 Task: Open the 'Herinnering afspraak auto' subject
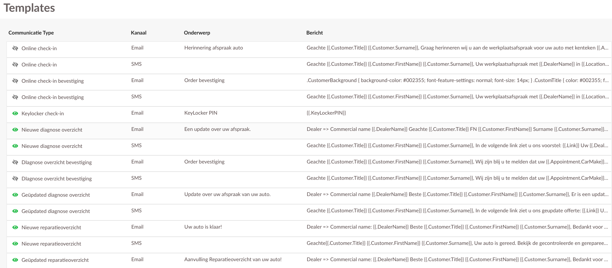(x=213, y=48)
